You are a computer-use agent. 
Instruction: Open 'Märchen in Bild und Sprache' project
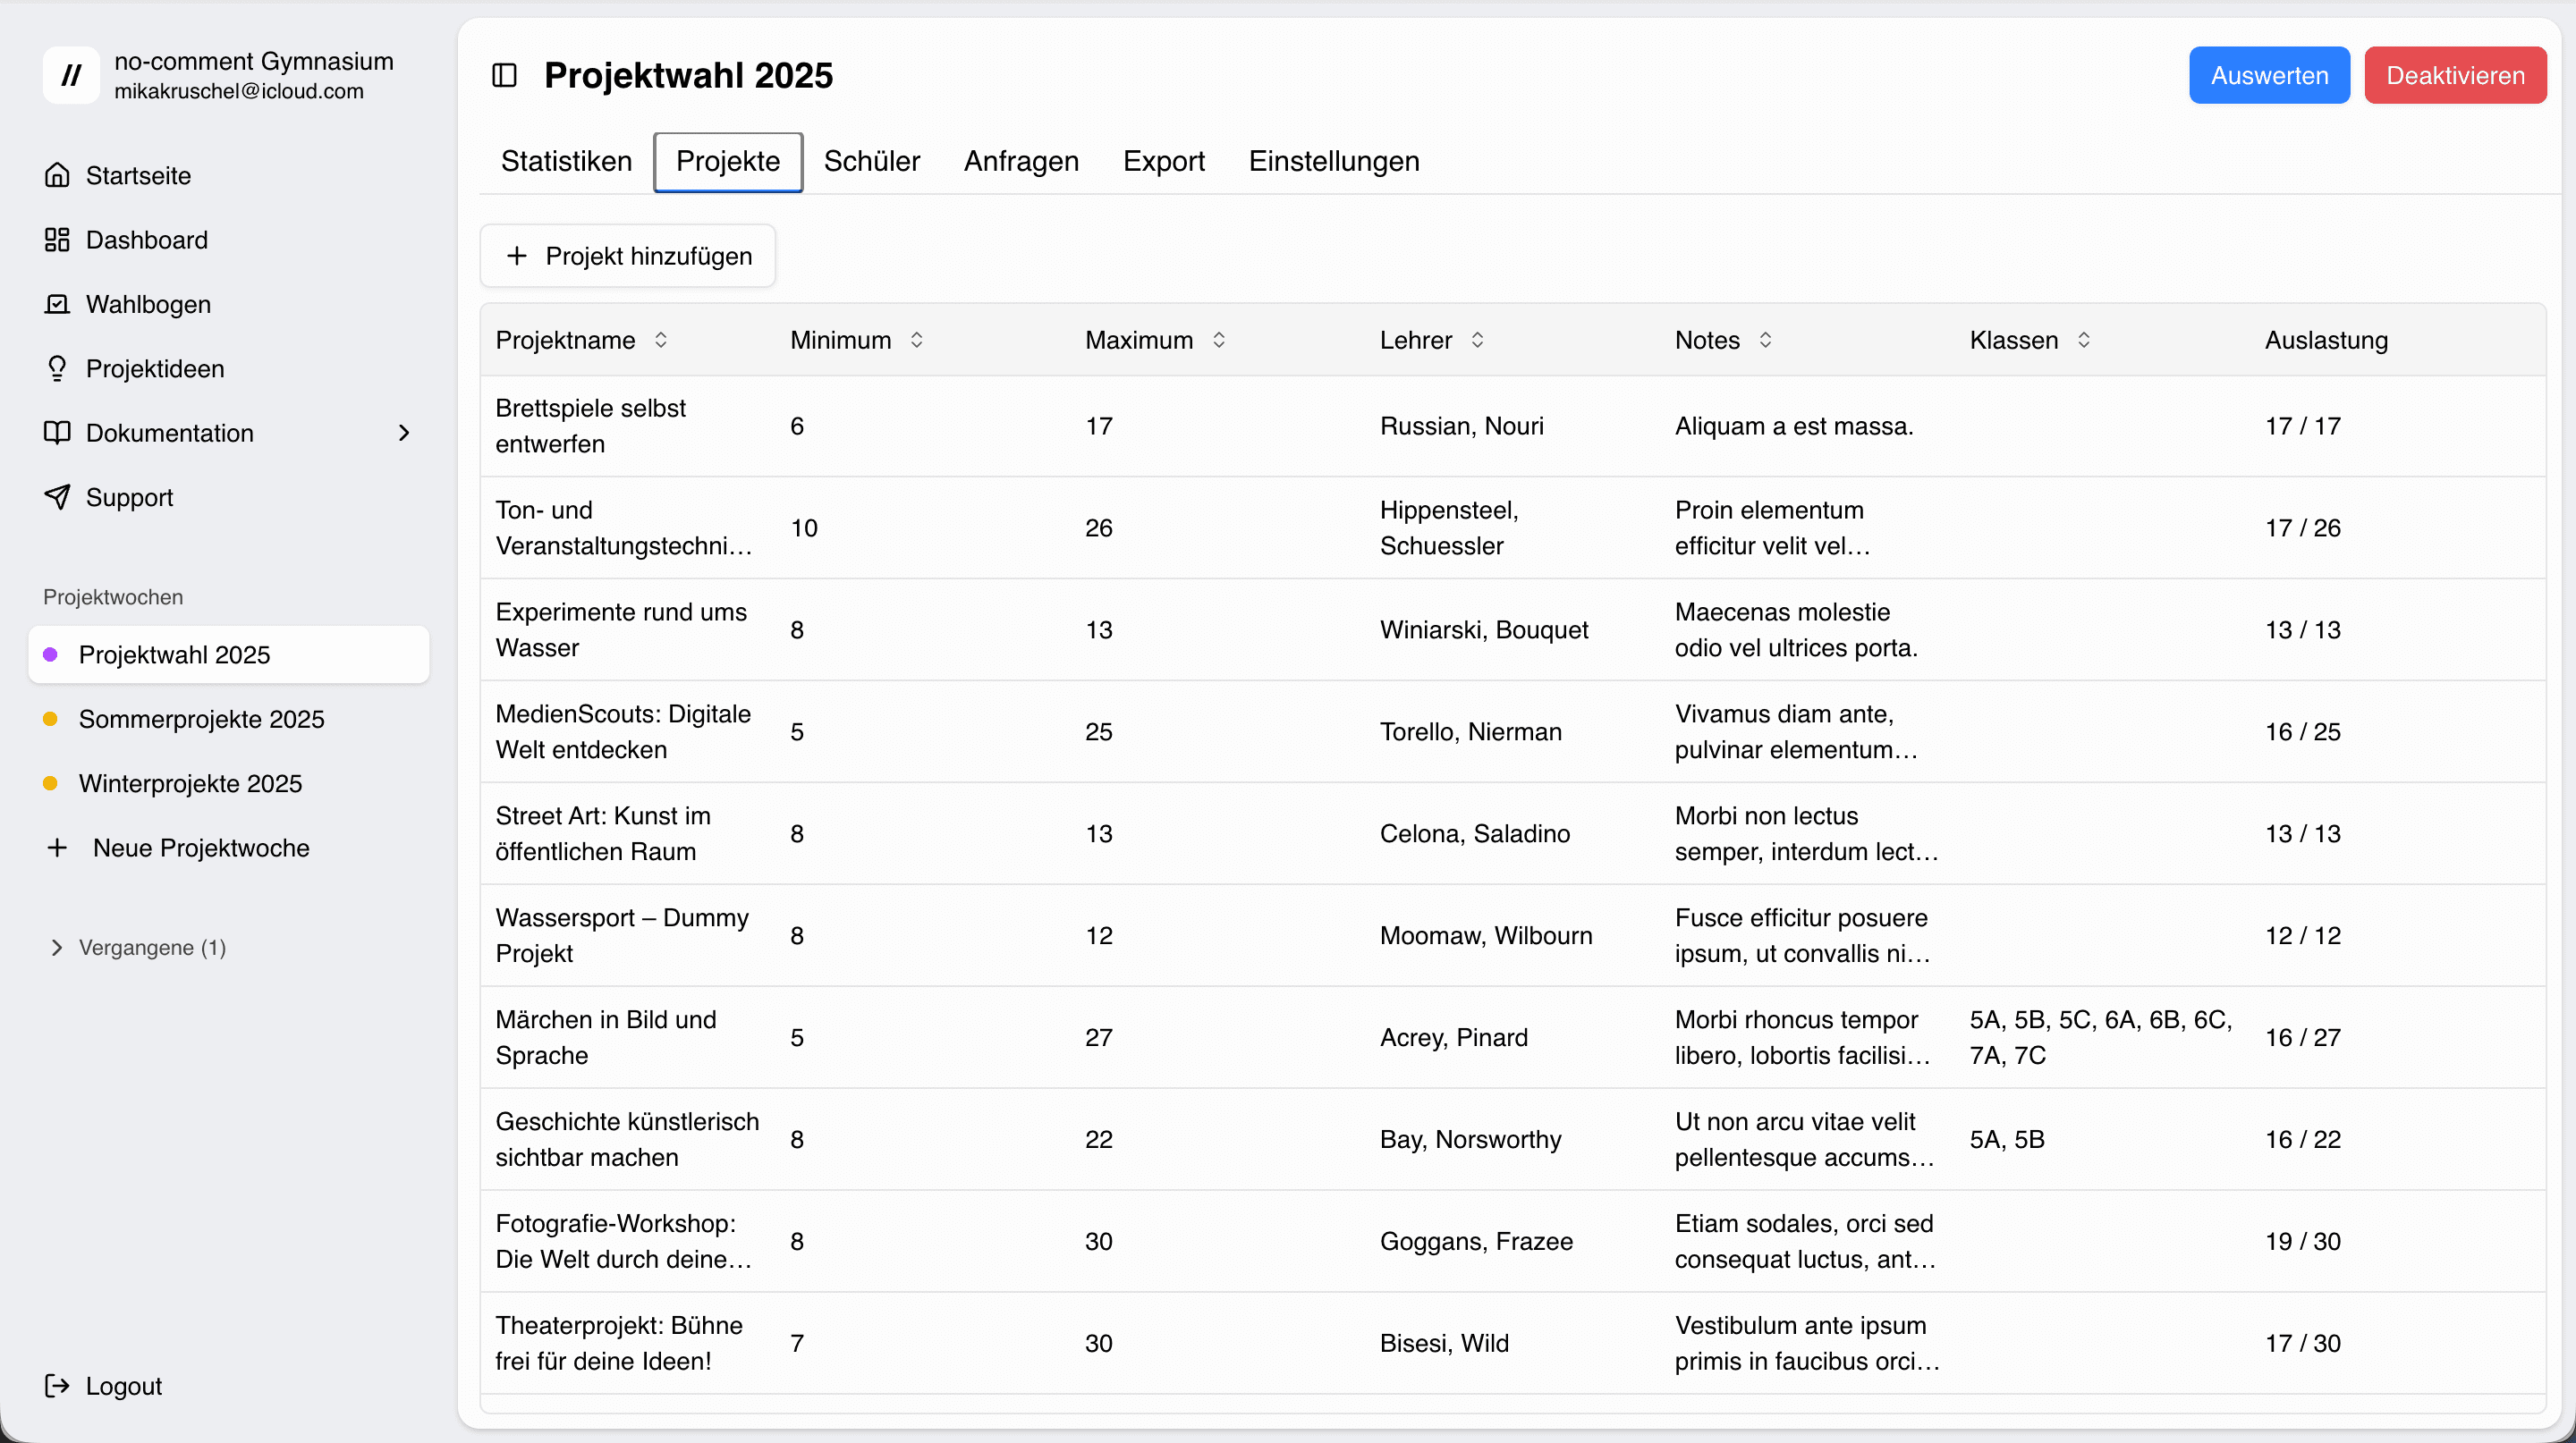tap(1513, 1037)
